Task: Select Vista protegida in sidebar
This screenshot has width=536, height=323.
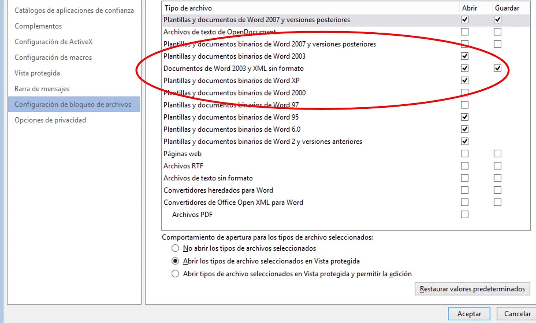Action: 37,73
